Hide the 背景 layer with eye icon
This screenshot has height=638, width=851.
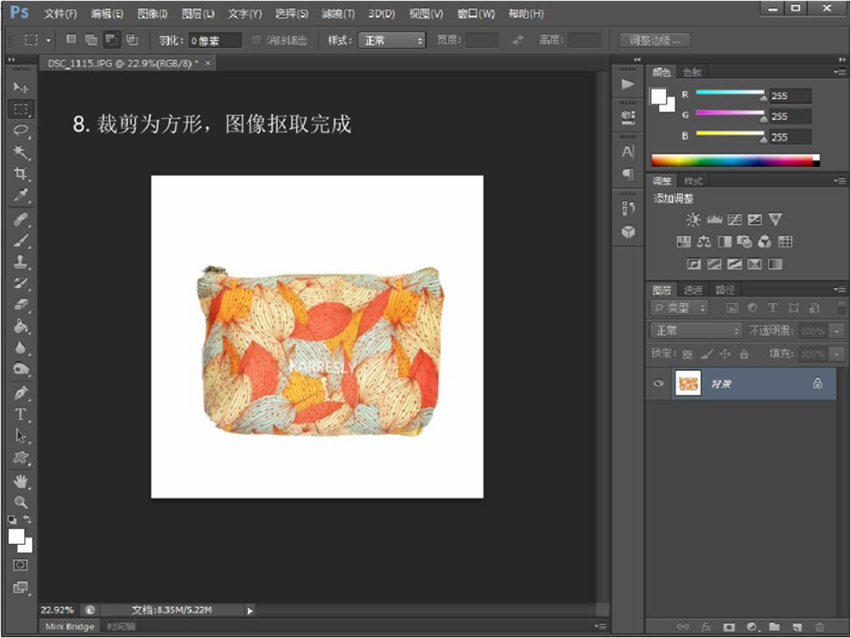(659, 383)
